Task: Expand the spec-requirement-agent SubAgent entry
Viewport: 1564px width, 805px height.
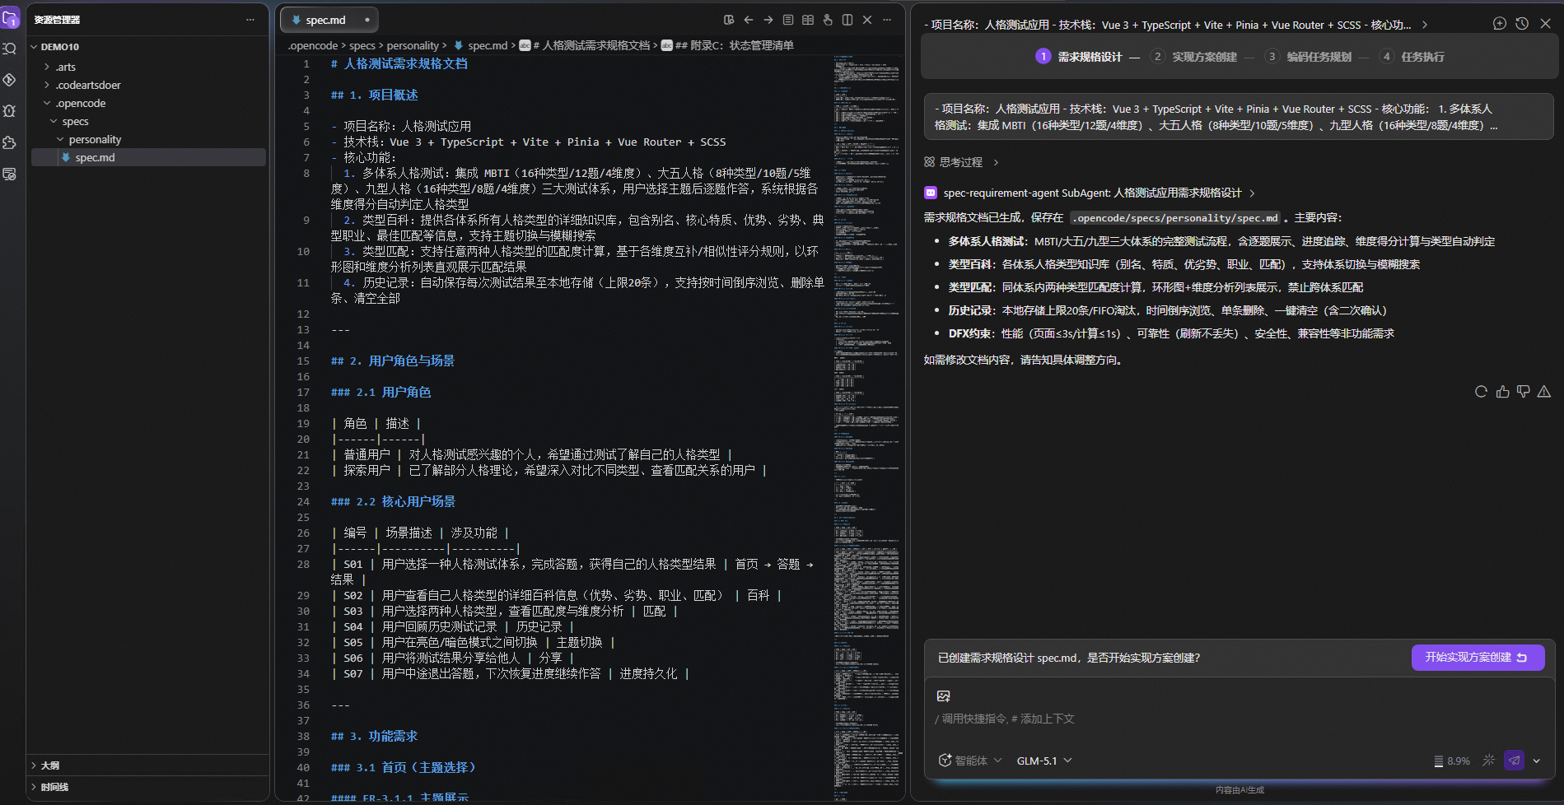Action: [1091, 193]
